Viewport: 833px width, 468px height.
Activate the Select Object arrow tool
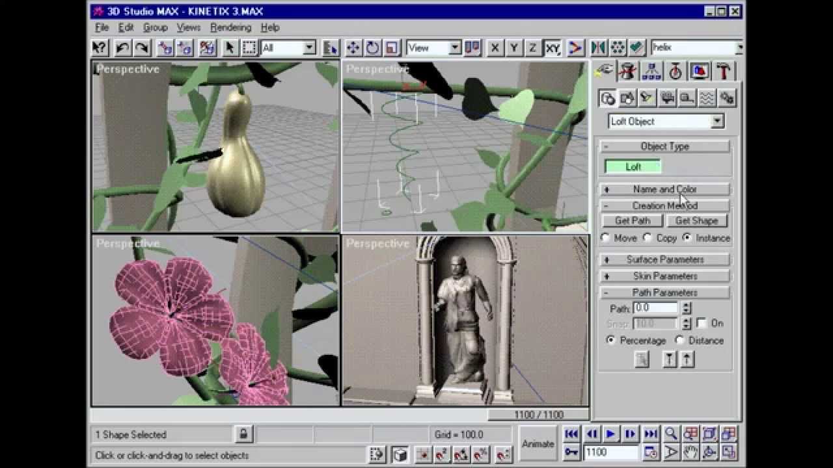click(230, 47)
